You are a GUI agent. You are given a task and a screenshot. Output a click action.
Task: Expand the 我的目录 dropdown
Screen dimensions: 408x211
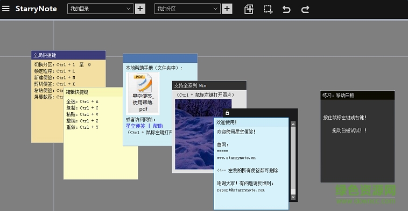pyautogui.click(x=101, y=9)
